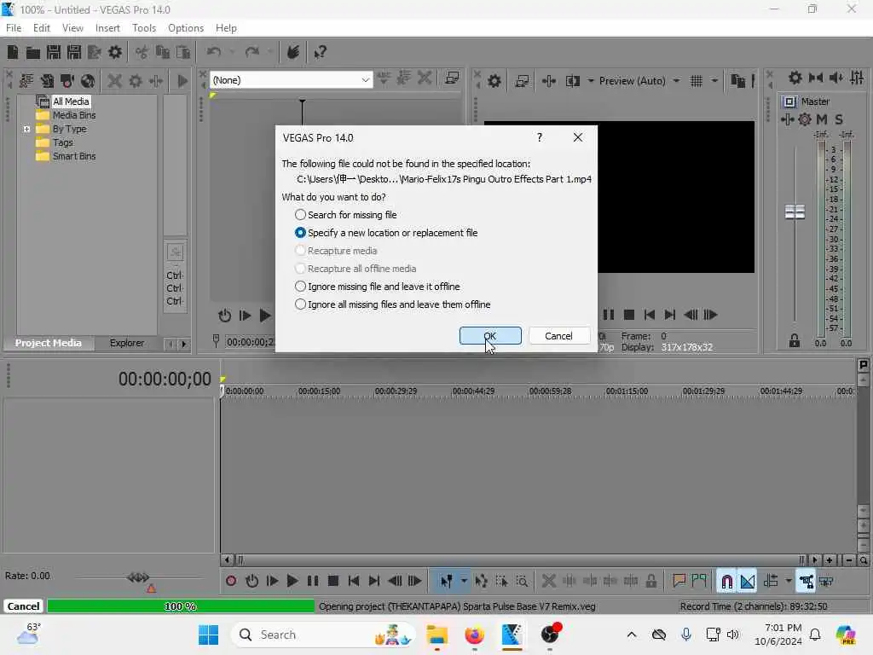Screen dimensions: 873x655
Task: Open video preview project settings gear
Action: click(494, 81)
